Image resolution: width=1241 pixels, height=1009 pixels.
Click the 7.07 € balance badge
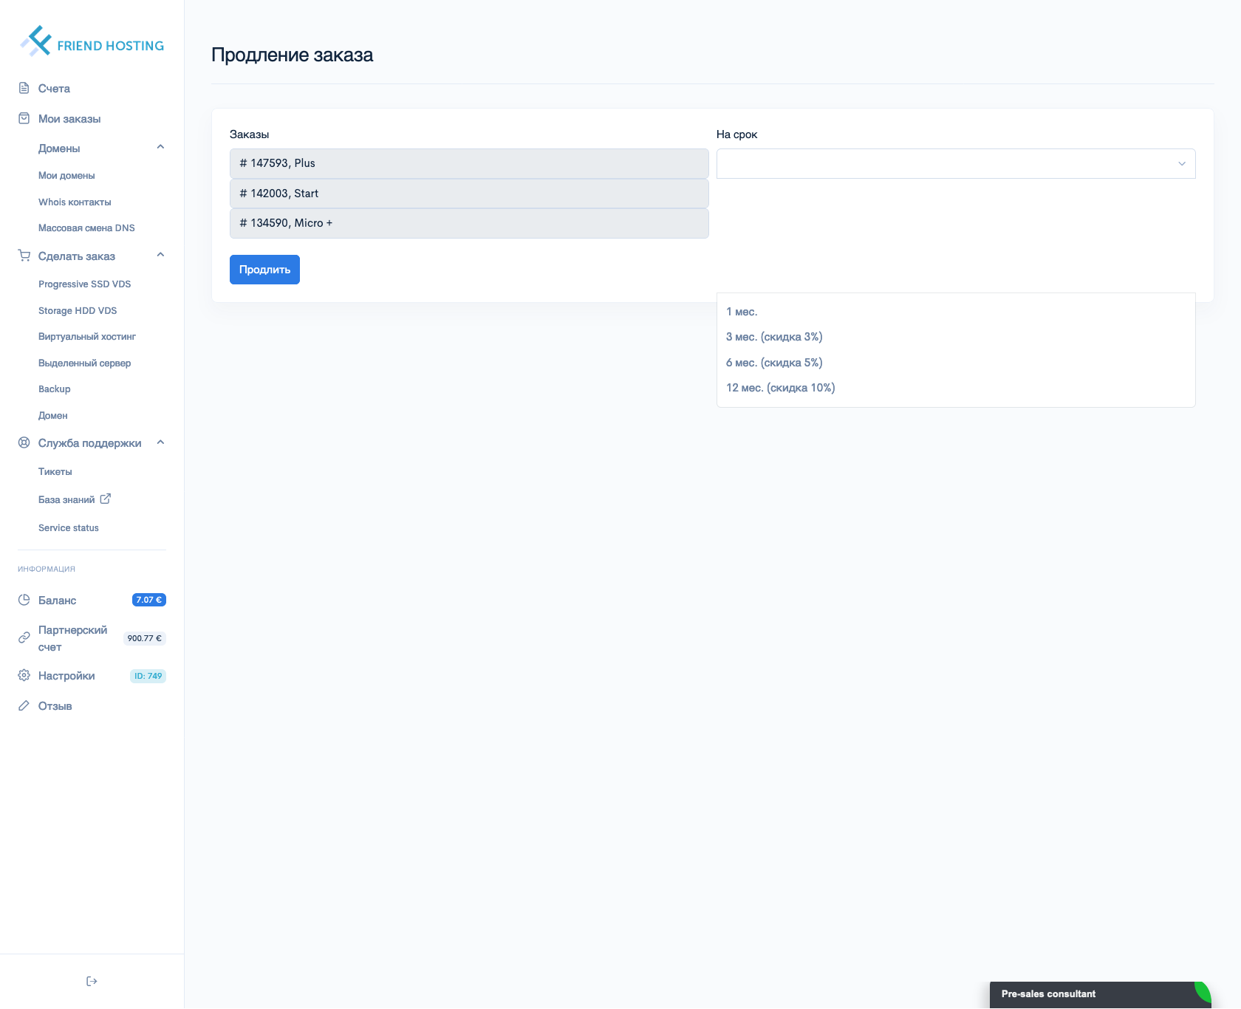coord(149,600)
